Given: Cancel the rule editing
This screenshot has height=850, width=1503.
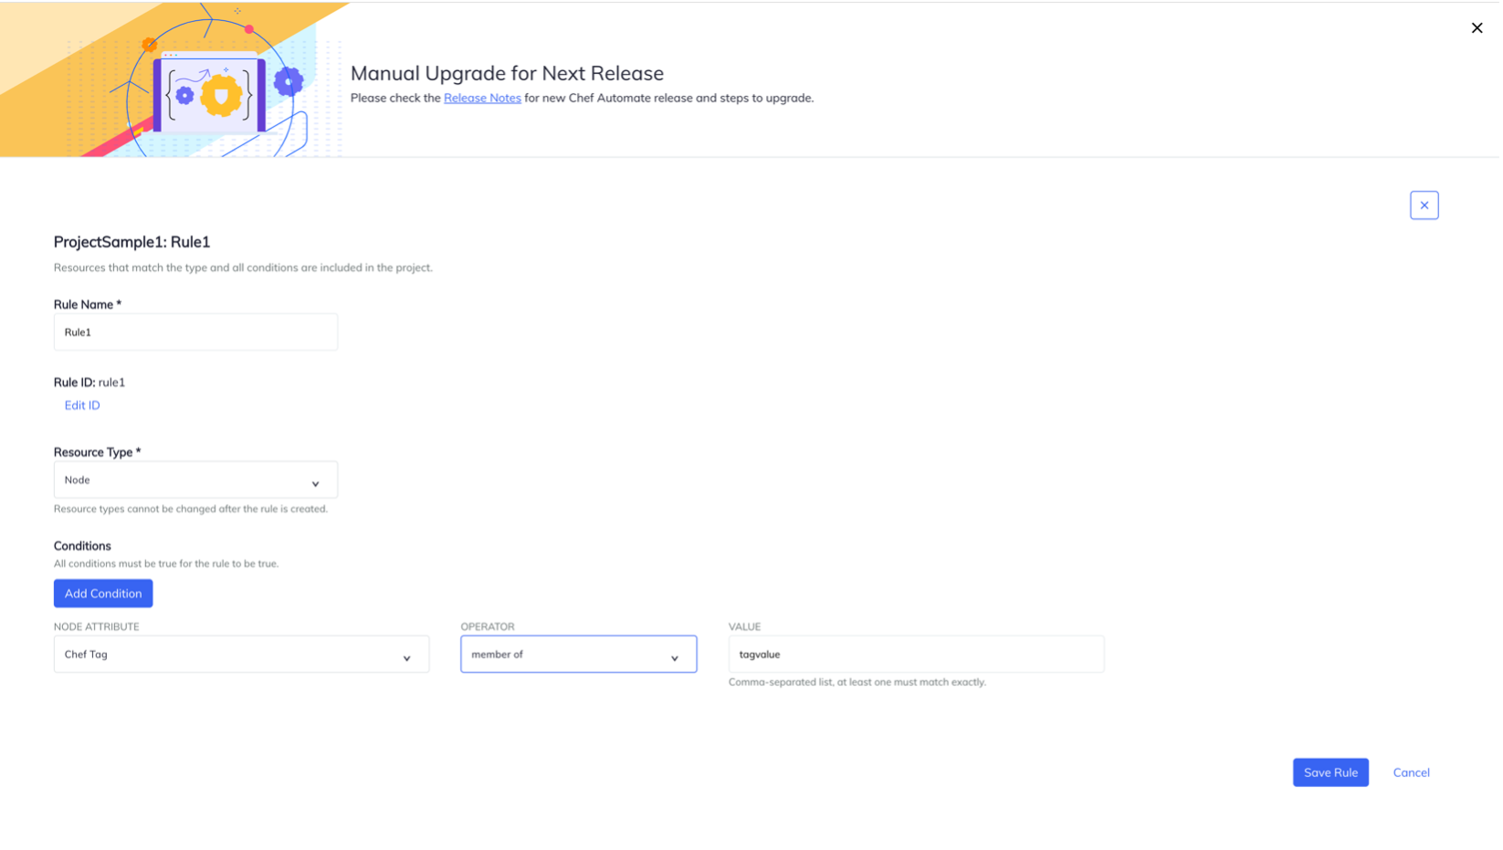Looking at the screenshot, I should 1411,772.
